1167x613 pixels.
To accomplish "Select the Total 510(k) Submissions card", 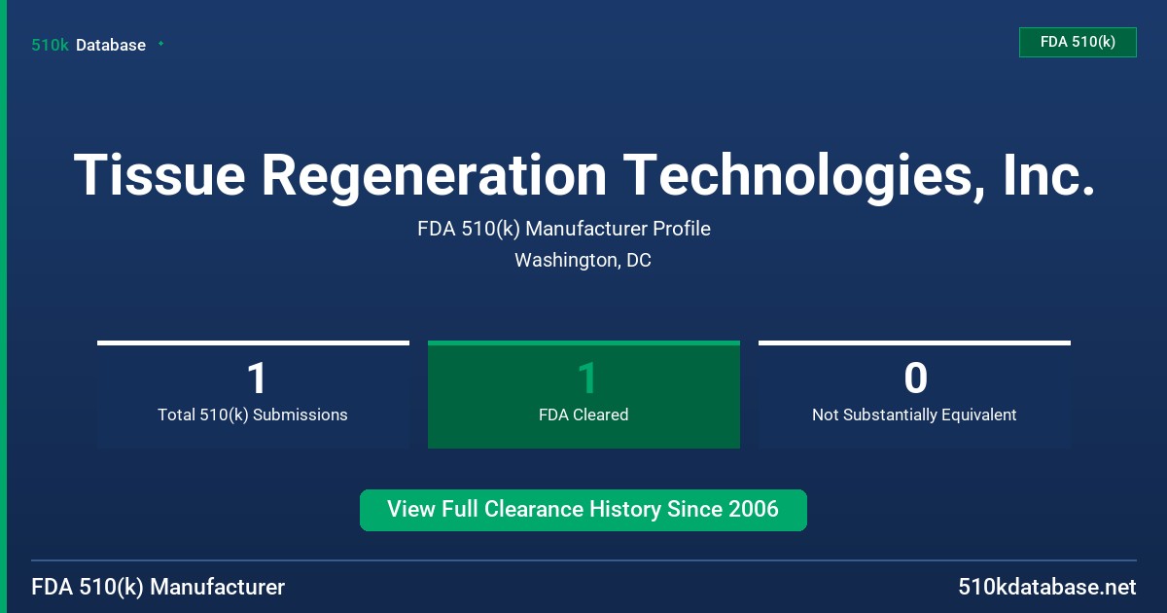I will [253, 394].
